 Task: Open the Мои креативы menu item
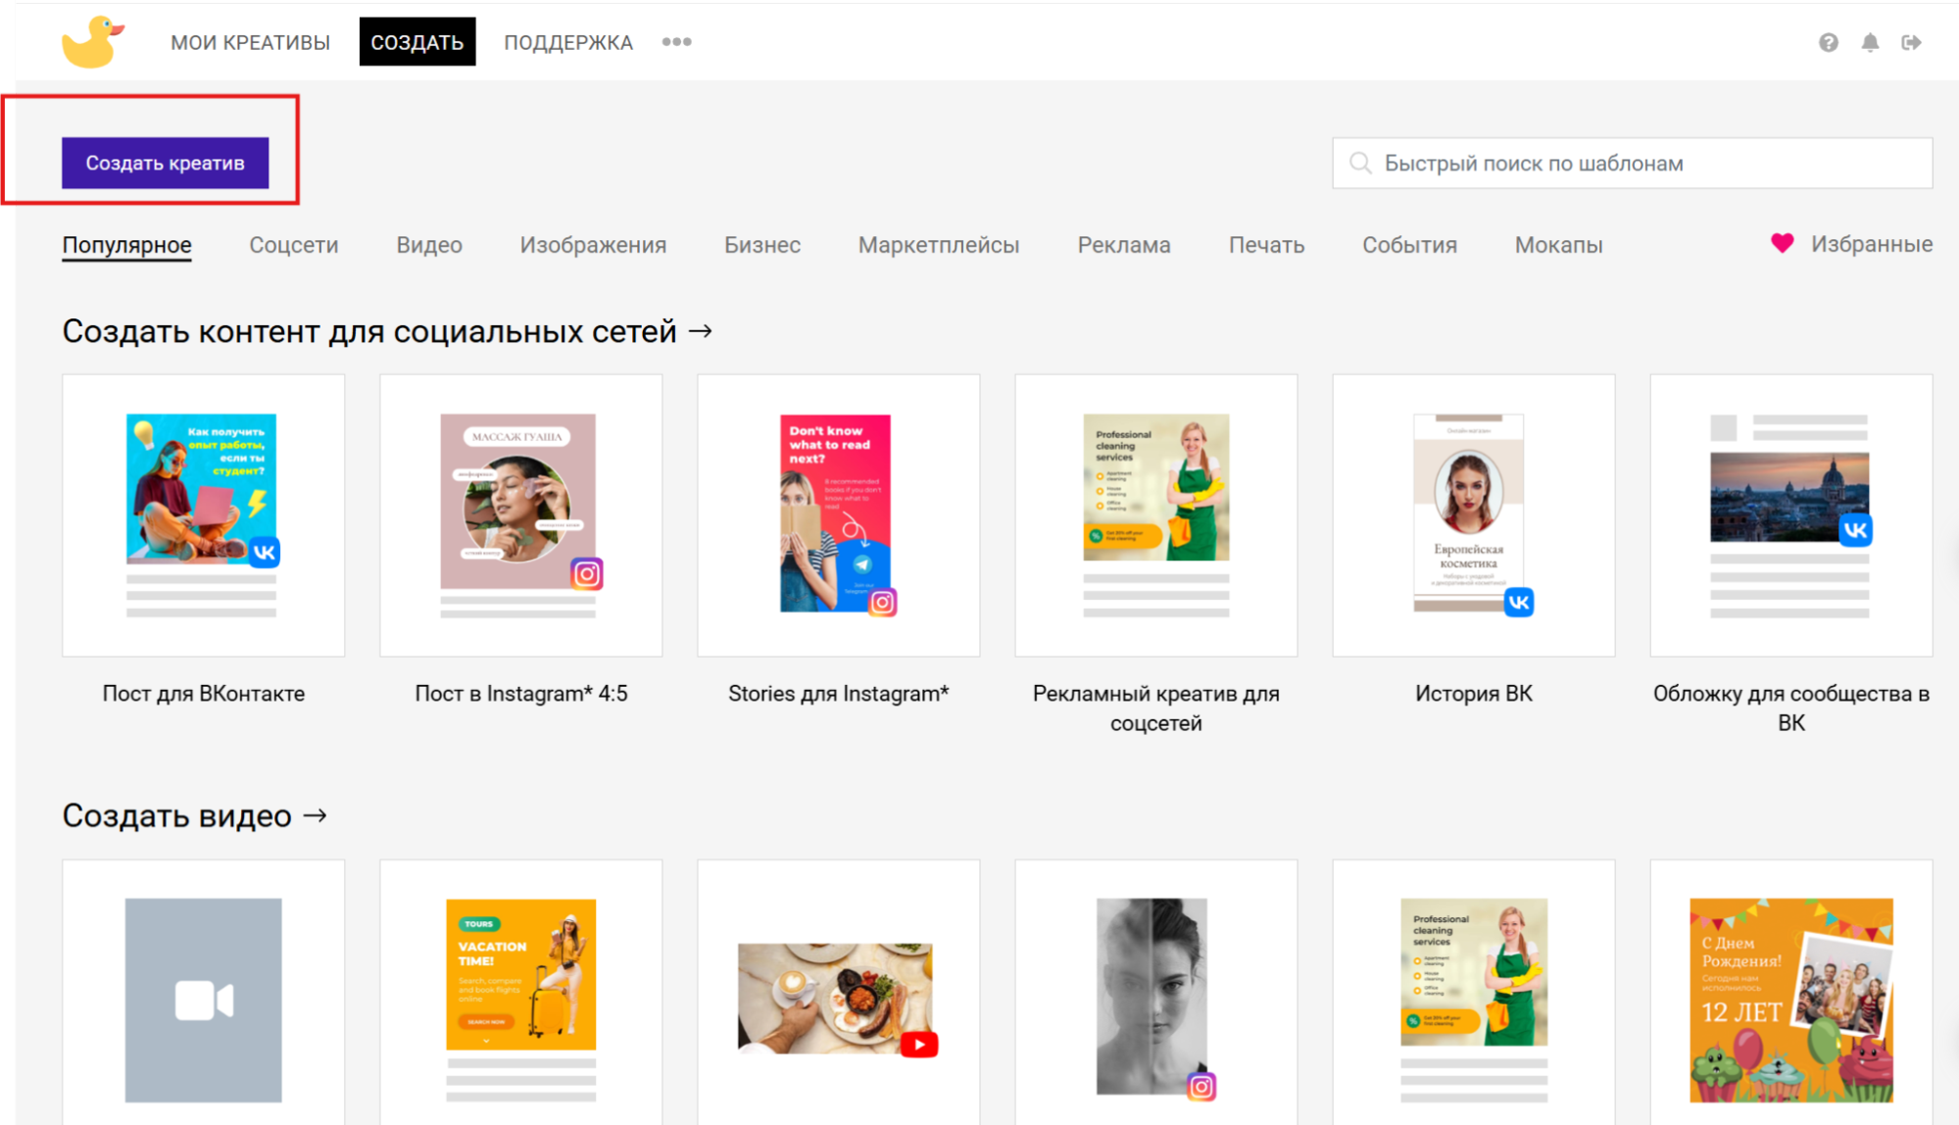250,42
